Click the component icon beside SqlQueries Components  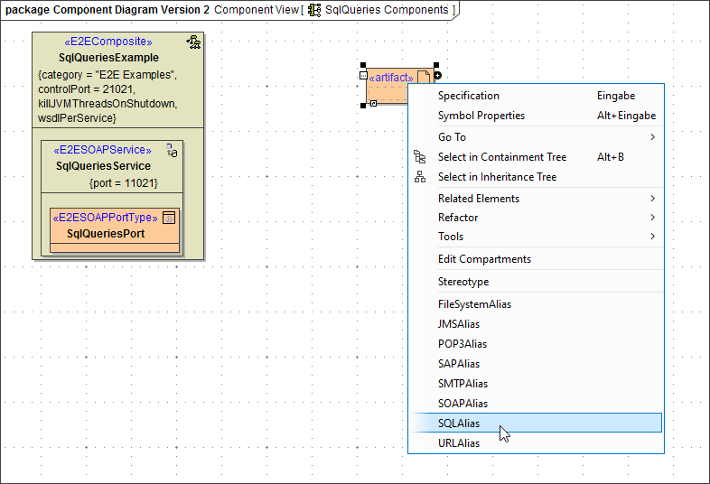click(x=314, y=10)
